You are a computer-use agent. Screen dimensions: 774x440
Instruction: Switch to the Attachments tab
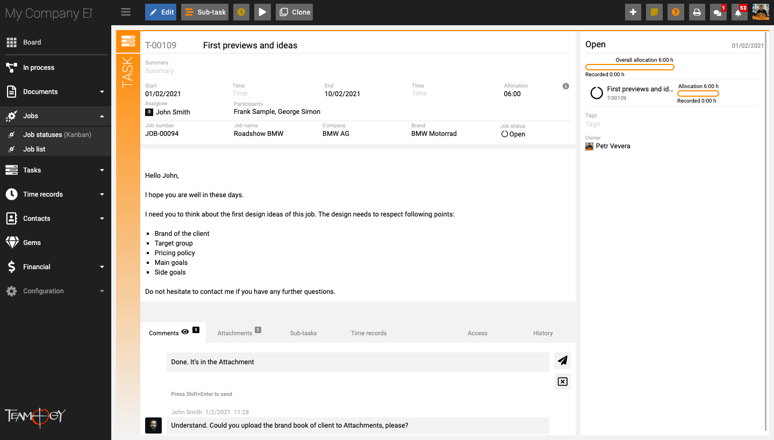[x=235, y=333]
